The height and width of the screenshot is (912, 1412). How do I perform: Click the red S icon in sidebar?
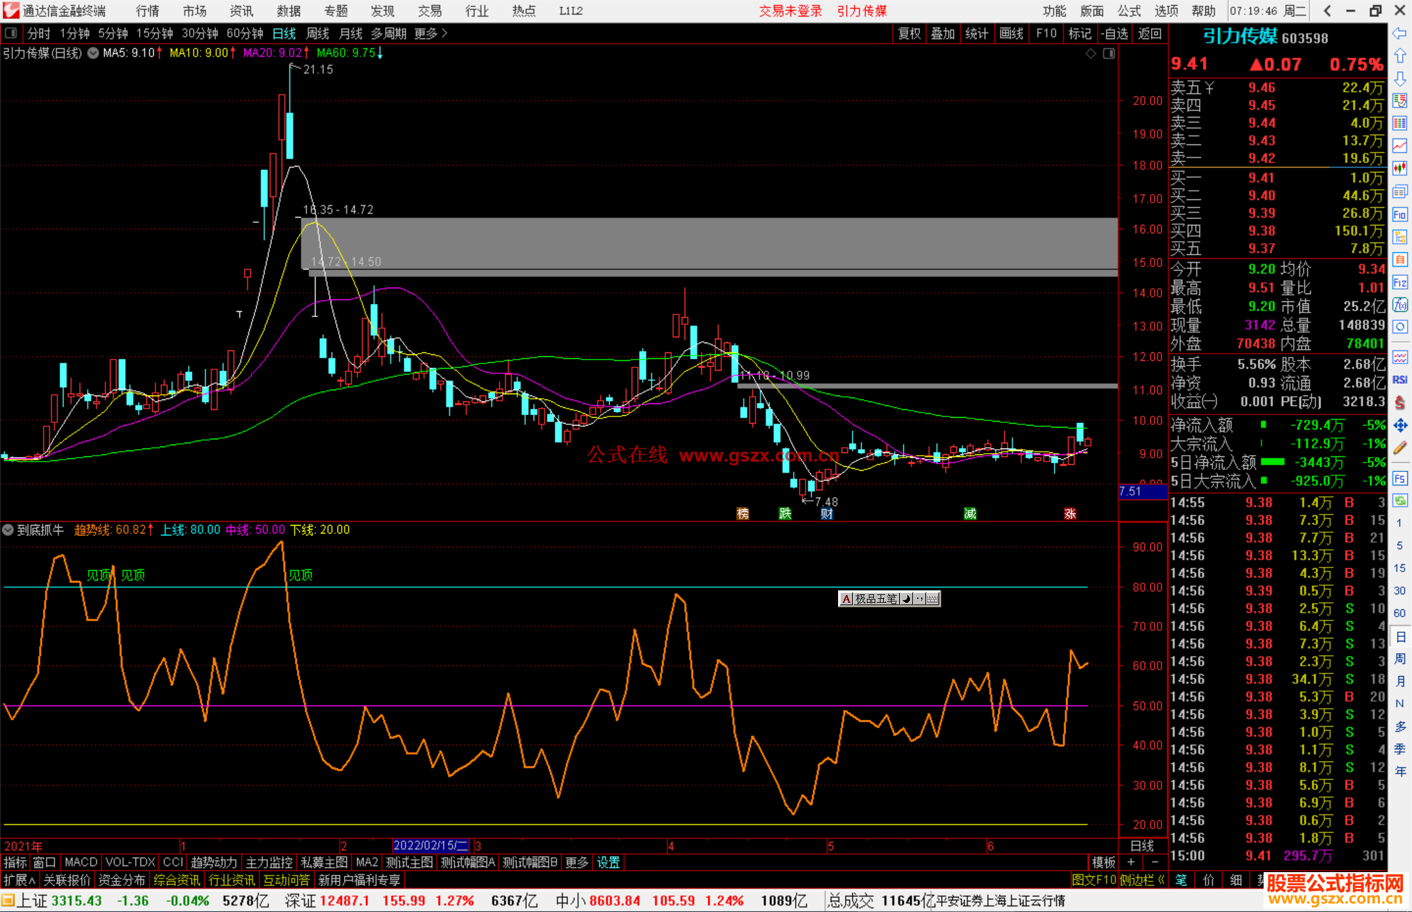pyautogui.click(x=1400, y=403)
